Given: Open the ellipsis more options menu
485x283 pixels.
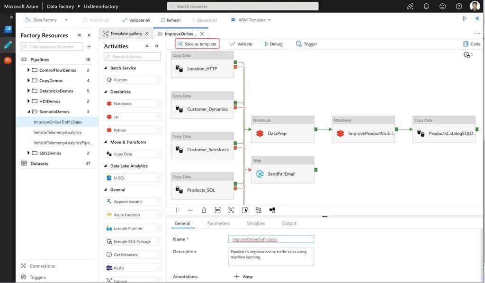Looking at the screenshot, I should [476, 34].
